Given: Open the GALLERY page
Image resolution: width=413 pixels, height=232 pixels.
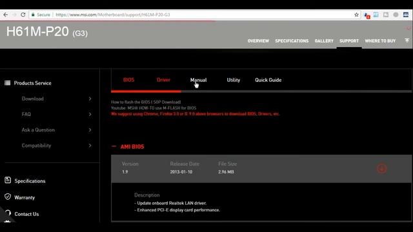Looking at the screenshot, I should [324, 41].
